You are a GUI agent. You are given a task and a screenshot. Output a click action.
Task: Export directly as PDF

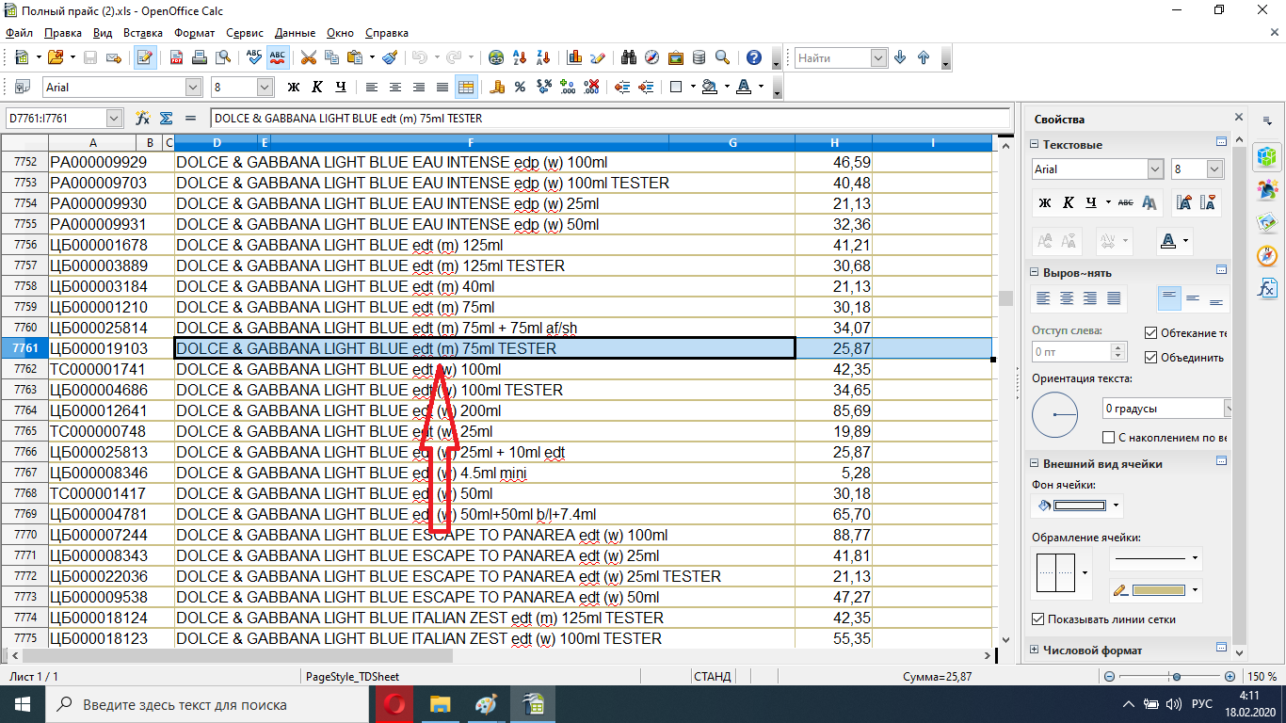(176, 57)
